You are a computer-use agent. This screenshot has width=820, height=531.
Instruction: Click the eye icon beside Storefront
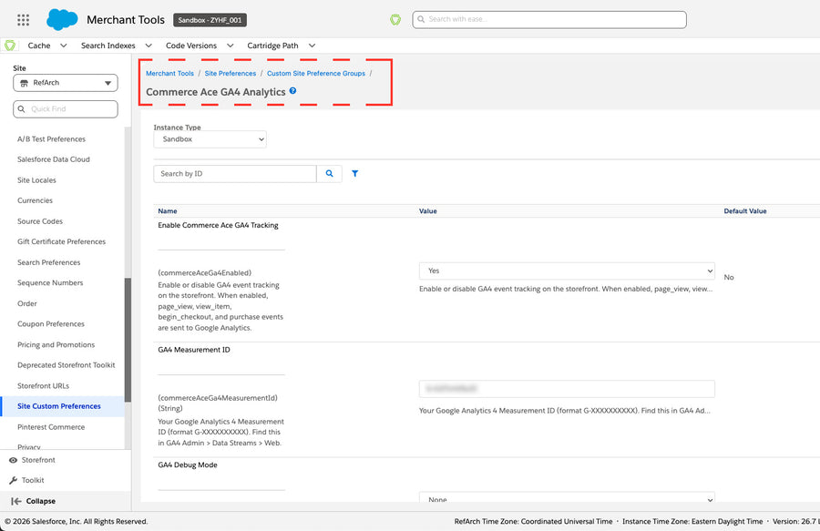13,460
